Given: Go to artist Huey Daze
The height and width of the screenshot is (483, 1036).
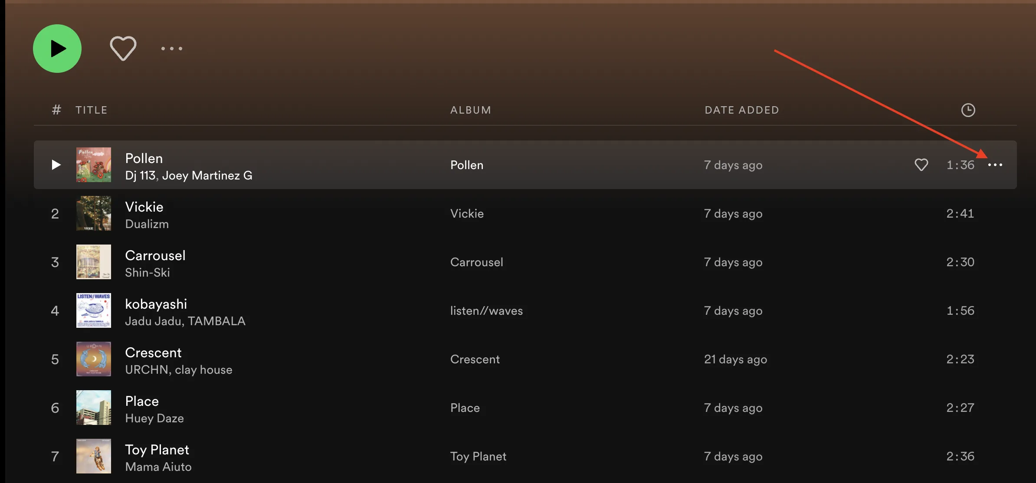Looking at the screenshot, I should tap(154, 418).
